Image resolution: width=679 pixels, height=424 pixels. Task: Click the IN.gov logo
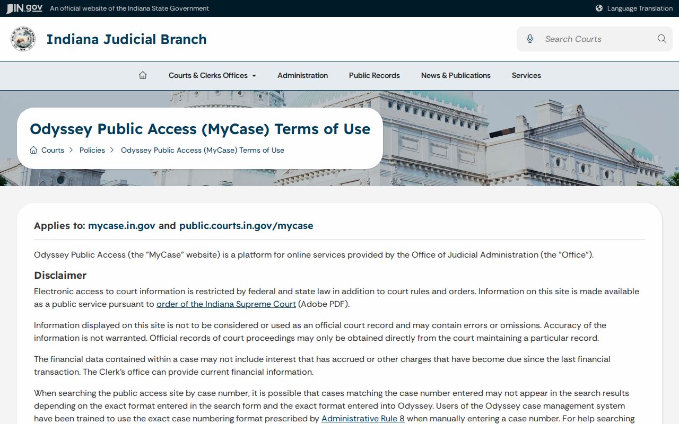coord(24,8)
